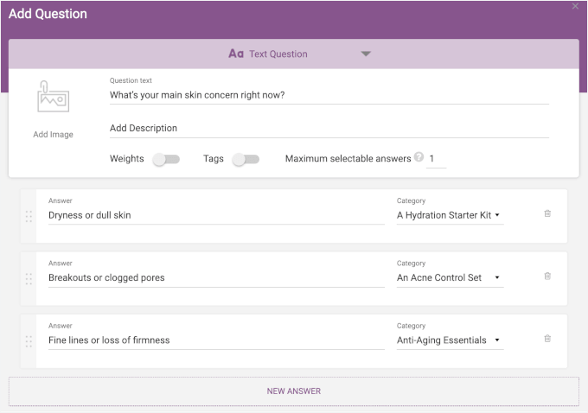Click the NEW ANSWER button

point(294,391)
